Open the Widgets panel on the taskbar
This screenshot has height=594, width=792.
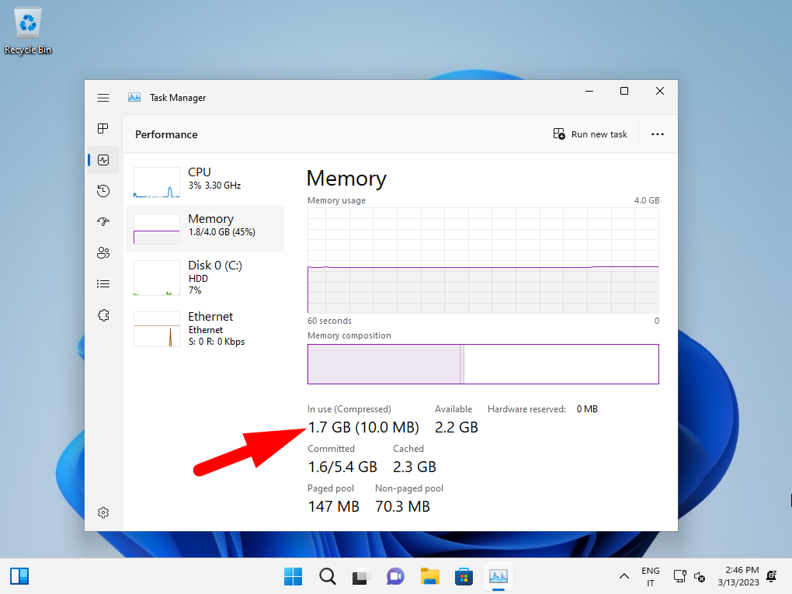19,576
